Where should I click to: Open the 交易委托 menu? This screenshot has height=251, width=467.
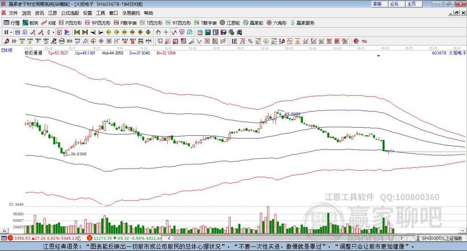(131, 13)
